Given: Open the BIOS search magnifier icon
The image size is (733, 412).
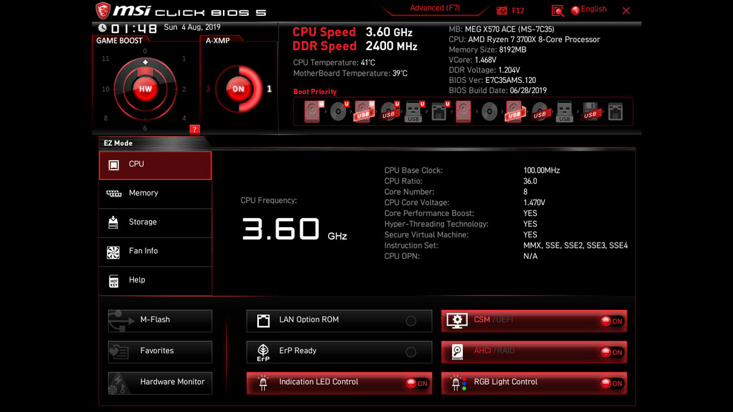Looking at the screenshot, I should coord(557,10).
